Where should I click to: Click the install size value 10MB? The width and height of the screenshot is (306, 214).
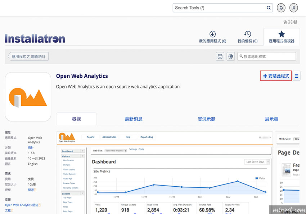coord(32,185)
